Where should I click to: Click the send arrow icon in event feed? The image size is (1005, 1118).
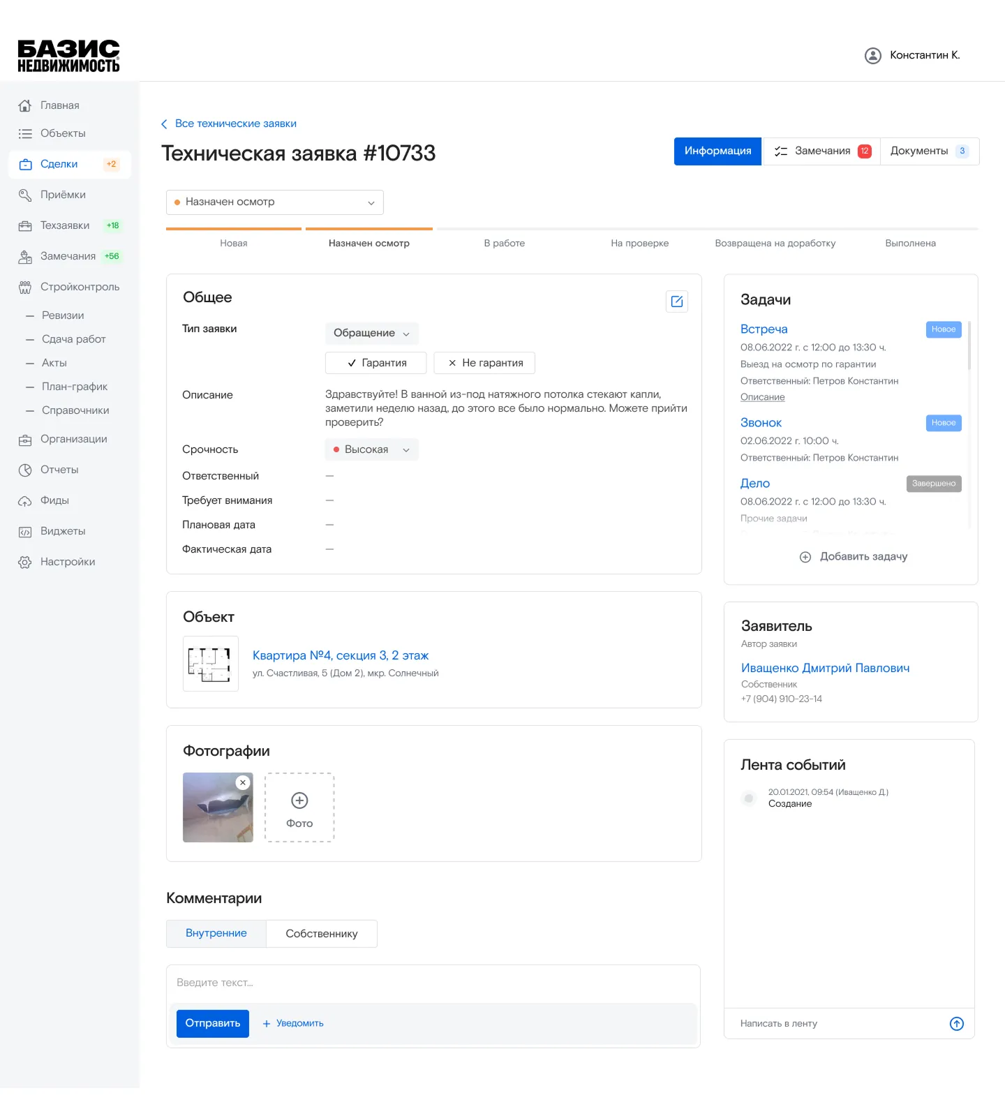[x=956, y=1023]
